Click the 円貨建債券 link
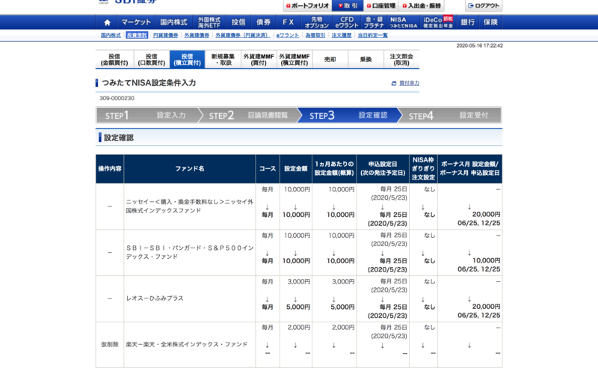This screenshot has height=374, width=598. point(165,35)
